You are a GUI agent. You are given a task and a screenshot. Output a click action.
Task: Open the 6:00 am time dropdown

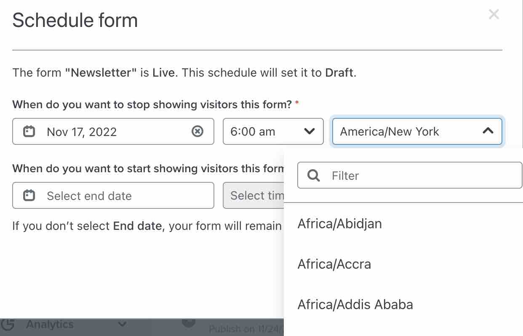pos(273,131)
